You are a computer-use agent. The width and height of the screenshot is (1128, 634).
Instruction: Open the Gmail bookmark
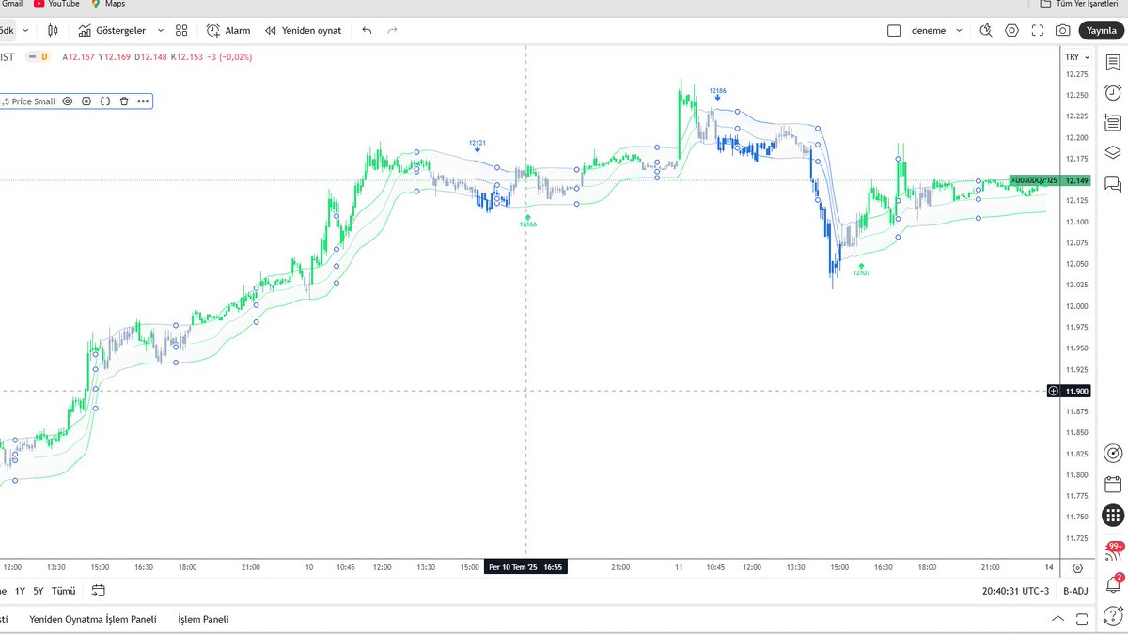(x=12, y=4)
